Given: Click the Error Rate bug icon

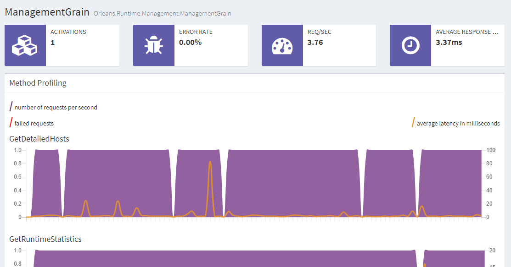Looking at the screenshot, I should click(x=153, y=45).
